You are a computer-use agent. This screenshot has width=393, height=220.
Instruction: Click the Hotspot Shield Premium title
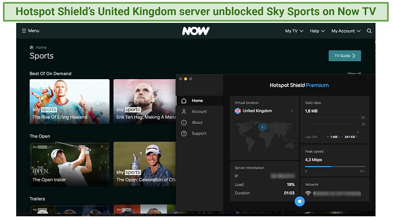[x=299, y=85]
